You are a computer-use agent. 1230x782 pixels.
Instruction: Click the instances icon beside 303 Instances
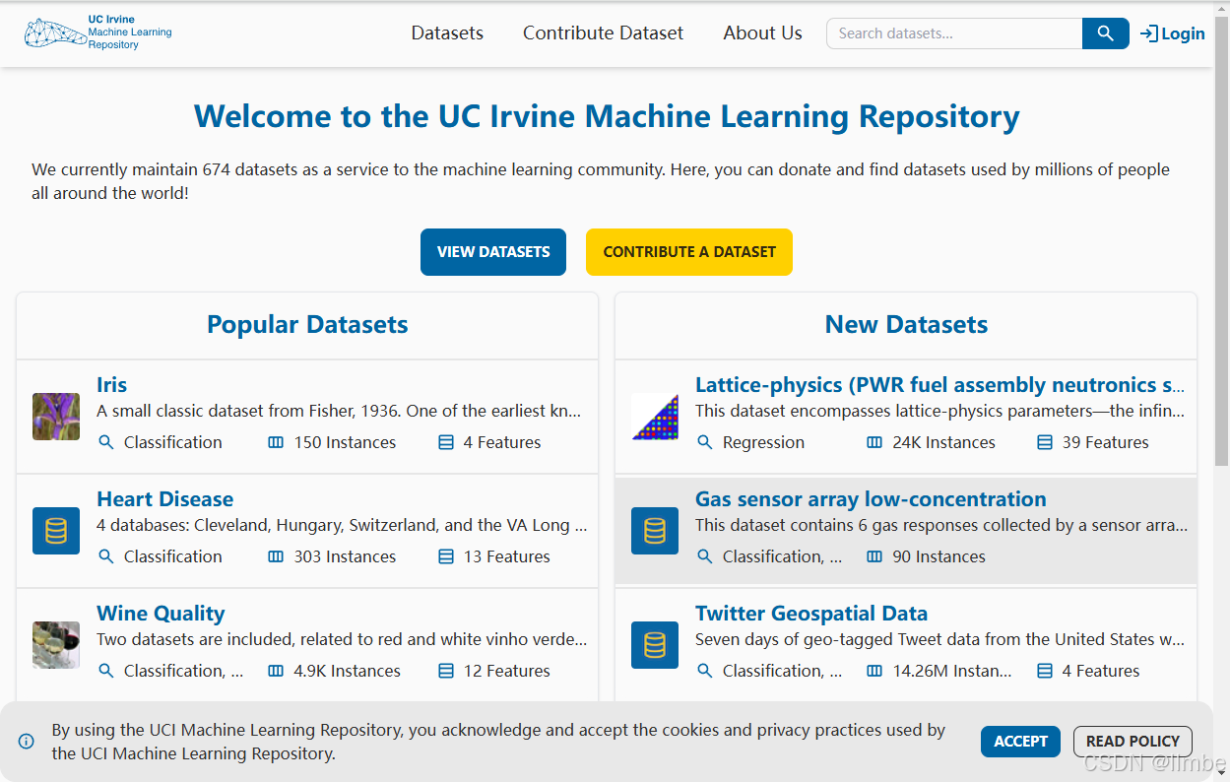pyautogui.click(x=276, y=556)
